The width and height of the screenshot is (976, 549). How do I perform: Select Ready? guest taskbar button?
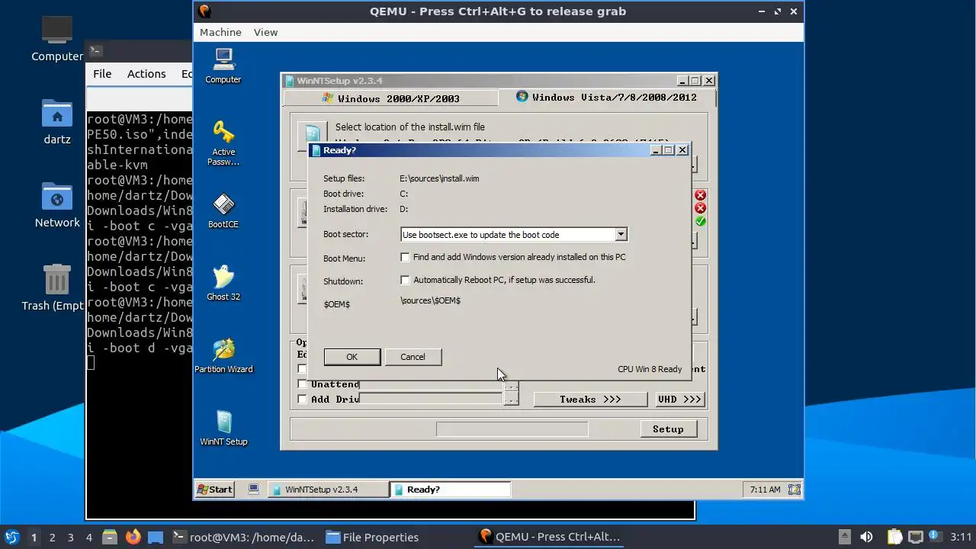pos(449,490)
